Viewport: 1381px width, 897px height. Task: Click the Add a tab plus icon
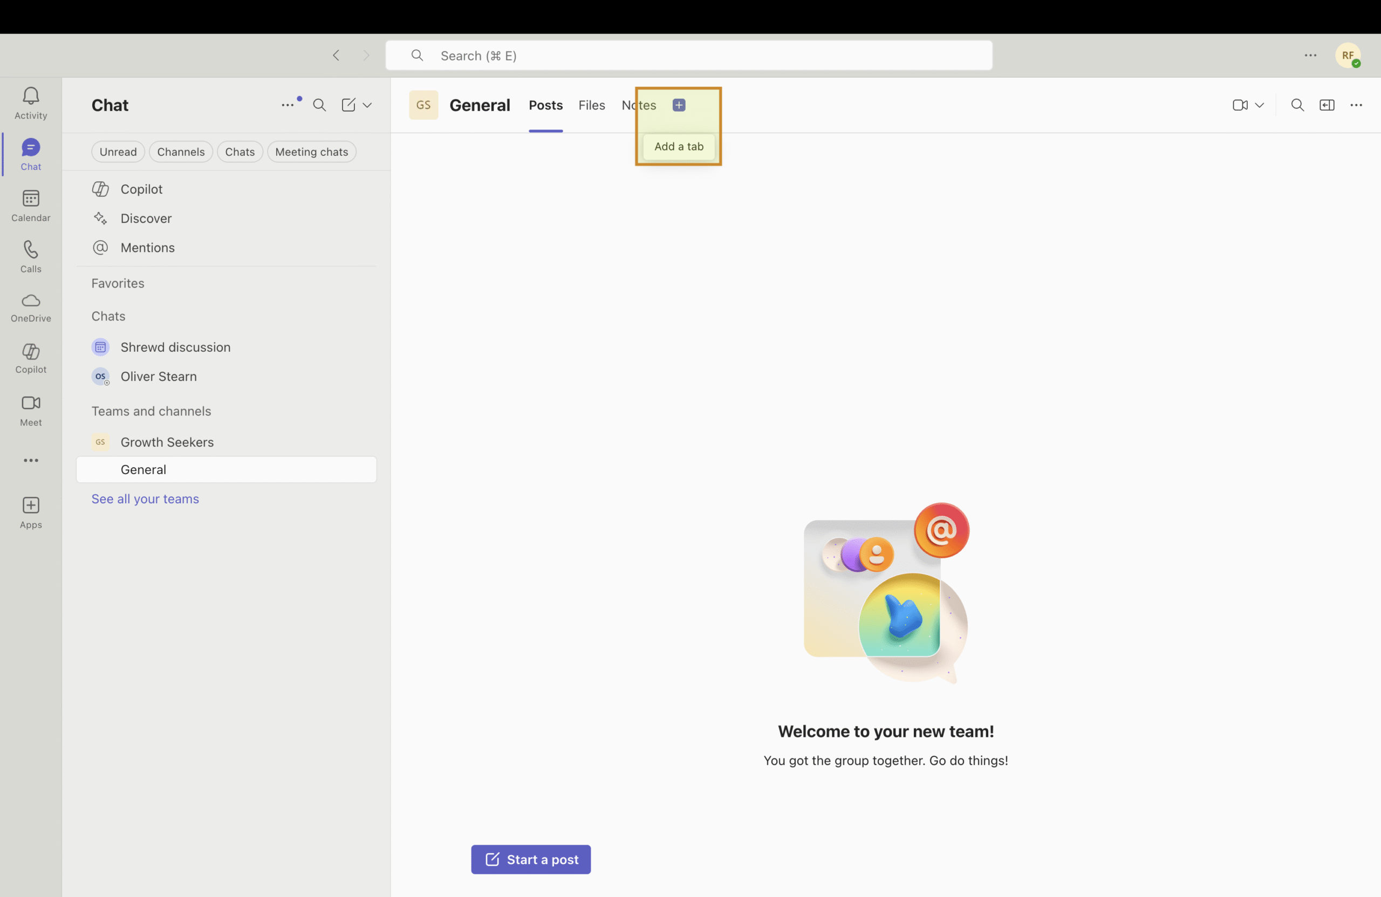tap(679, 105)
